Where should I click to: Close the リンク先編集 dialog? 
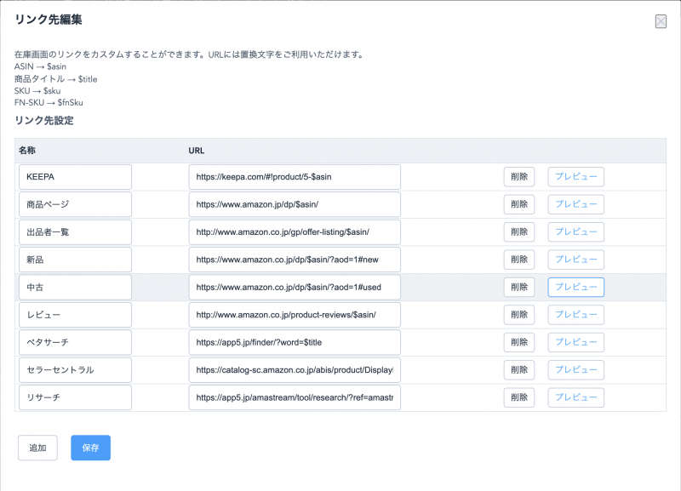661,20
